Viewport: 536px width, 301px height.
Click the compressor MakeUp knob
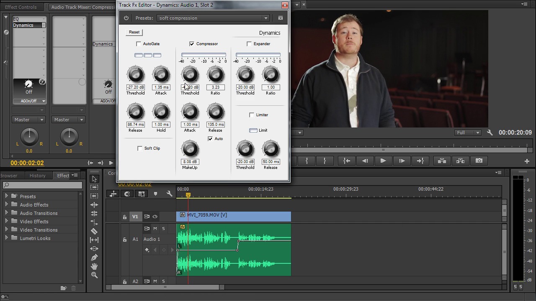(190, 149)
